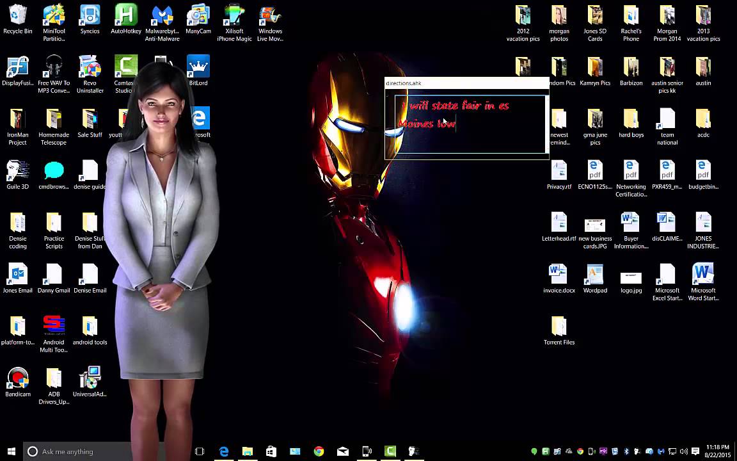The width and height of the screenshot is (737, 461).
Task: Select the UniversalAd installer icon
Action: pos(90,382)
